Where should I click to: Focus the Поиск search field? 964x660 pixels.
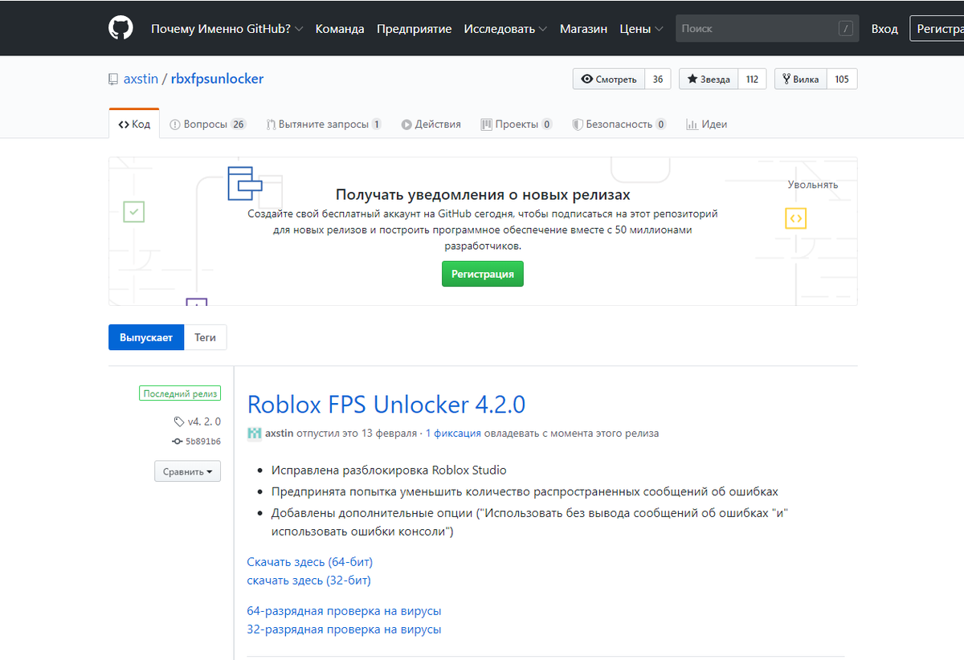[x=767, y=28]
